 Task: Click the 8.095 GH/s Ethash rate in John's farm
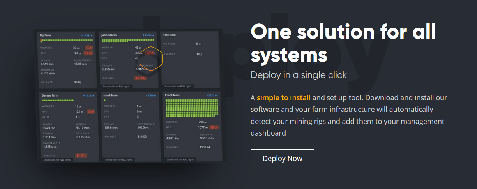coord(110,69)
